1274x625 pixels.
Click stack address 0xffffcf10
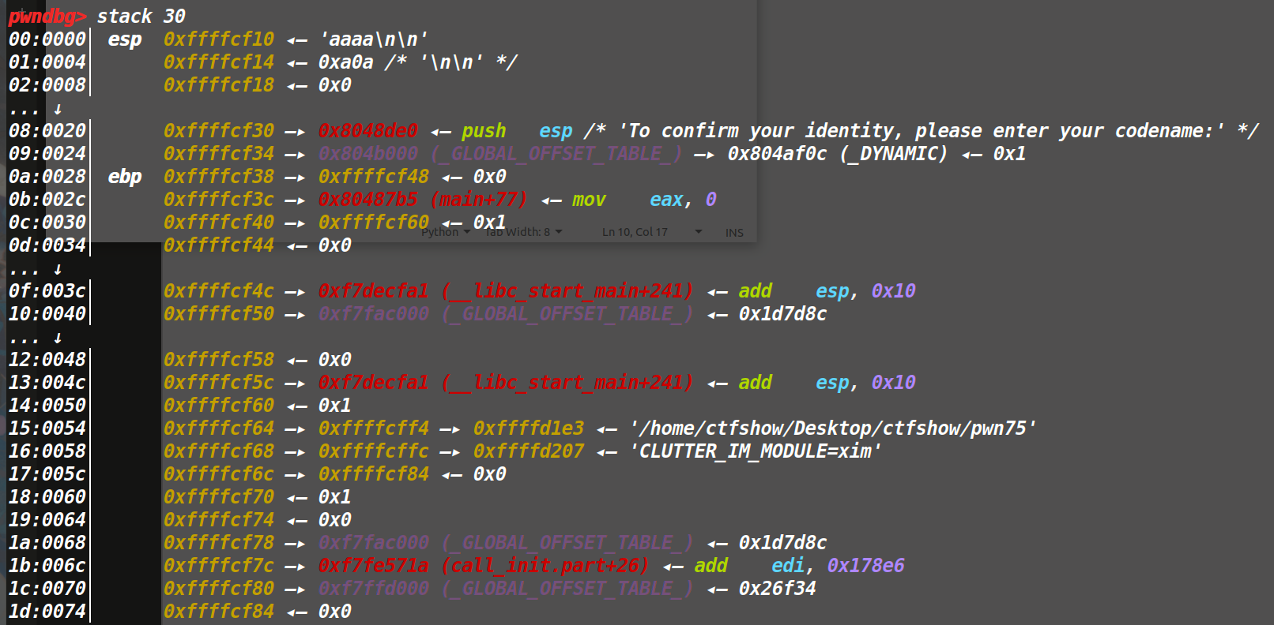click(x=218, y=39)
